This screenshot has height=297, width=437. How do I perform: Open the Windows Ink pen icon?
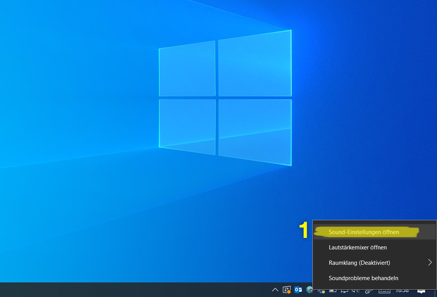(x=369, y=291)
